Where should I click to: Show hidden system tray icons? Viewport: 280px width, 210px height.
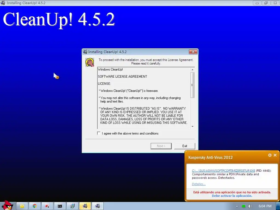pos(237,206)
